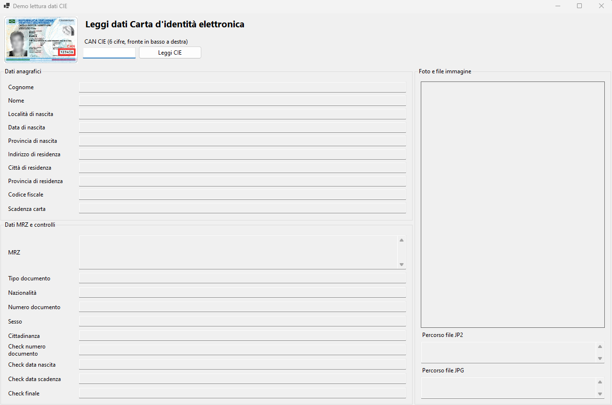Click the identity card sample image
This screenshot has width=612, height=405.
tap(41, 40)
